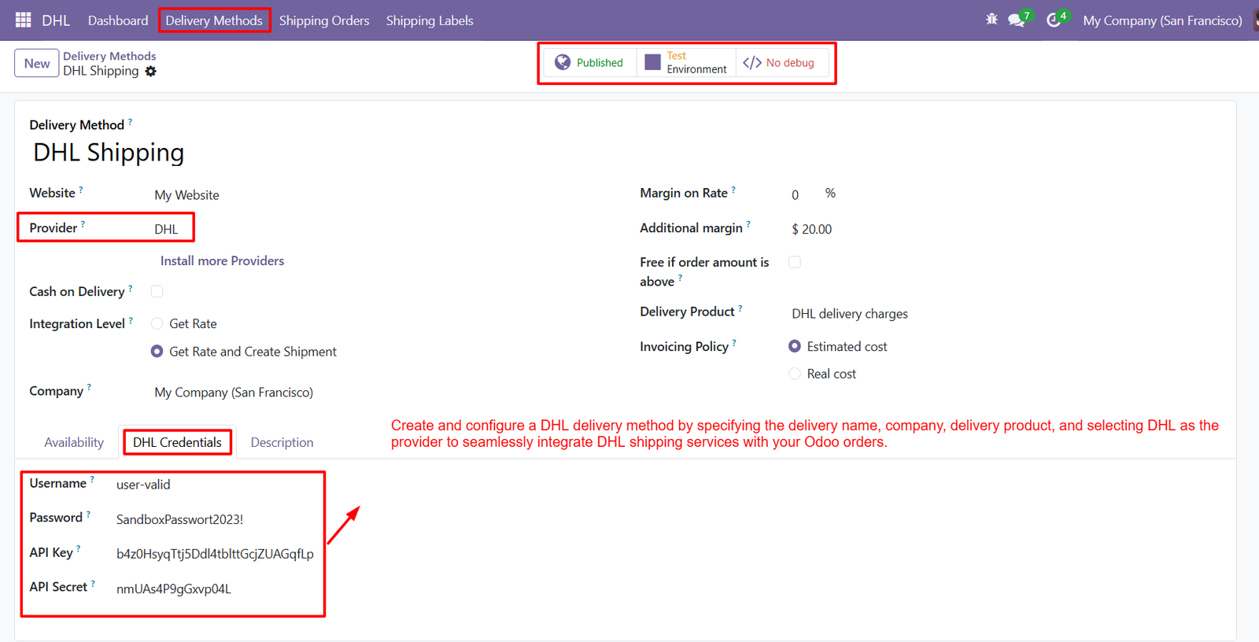Image resolution: width=1259 pixels, height=642 pixels.
Task: Switch to the Availability tab
Action: coord(74,442)
